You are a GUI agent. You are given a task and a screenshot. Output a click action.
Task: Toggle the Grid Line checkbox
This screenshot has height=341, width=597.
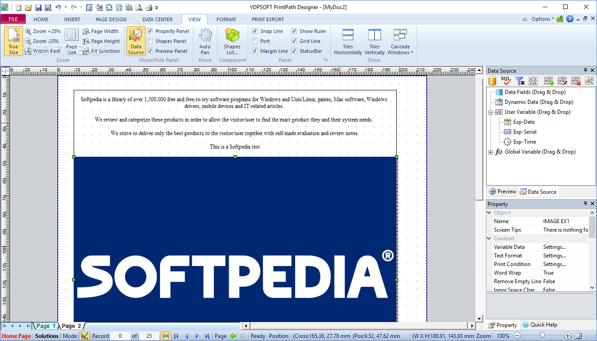pos(294,41)
